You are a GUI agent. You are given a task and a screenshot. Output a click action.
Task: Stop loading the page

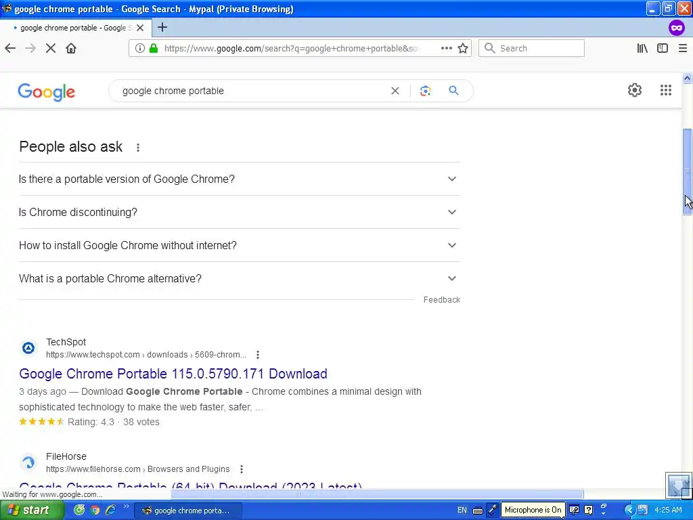(x=51, y=48)
